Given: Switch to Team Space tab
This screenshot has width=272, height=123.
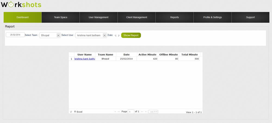Looking at the screenshot, I should (60, 17).
